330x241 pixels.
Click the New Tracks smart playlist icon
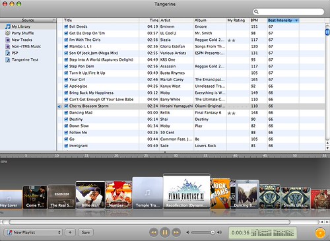pyautogui.click(x=8, y=40)
